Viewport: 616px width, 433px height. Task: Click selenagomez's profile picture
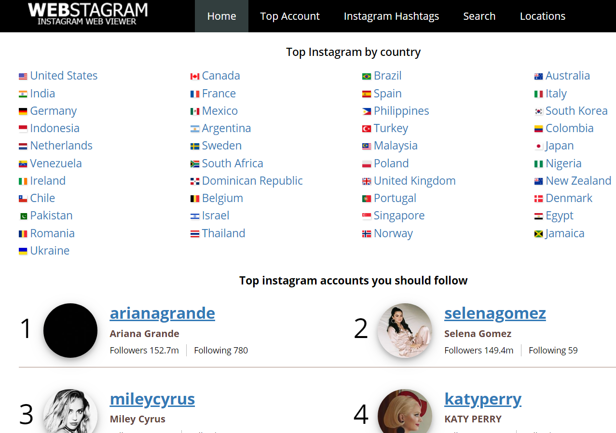pos(405,330)
